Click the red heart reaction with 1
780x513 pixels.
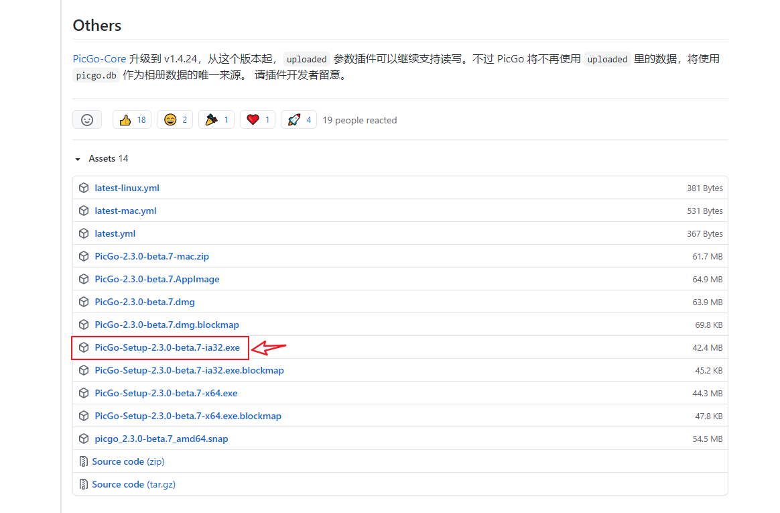point(258,120)
